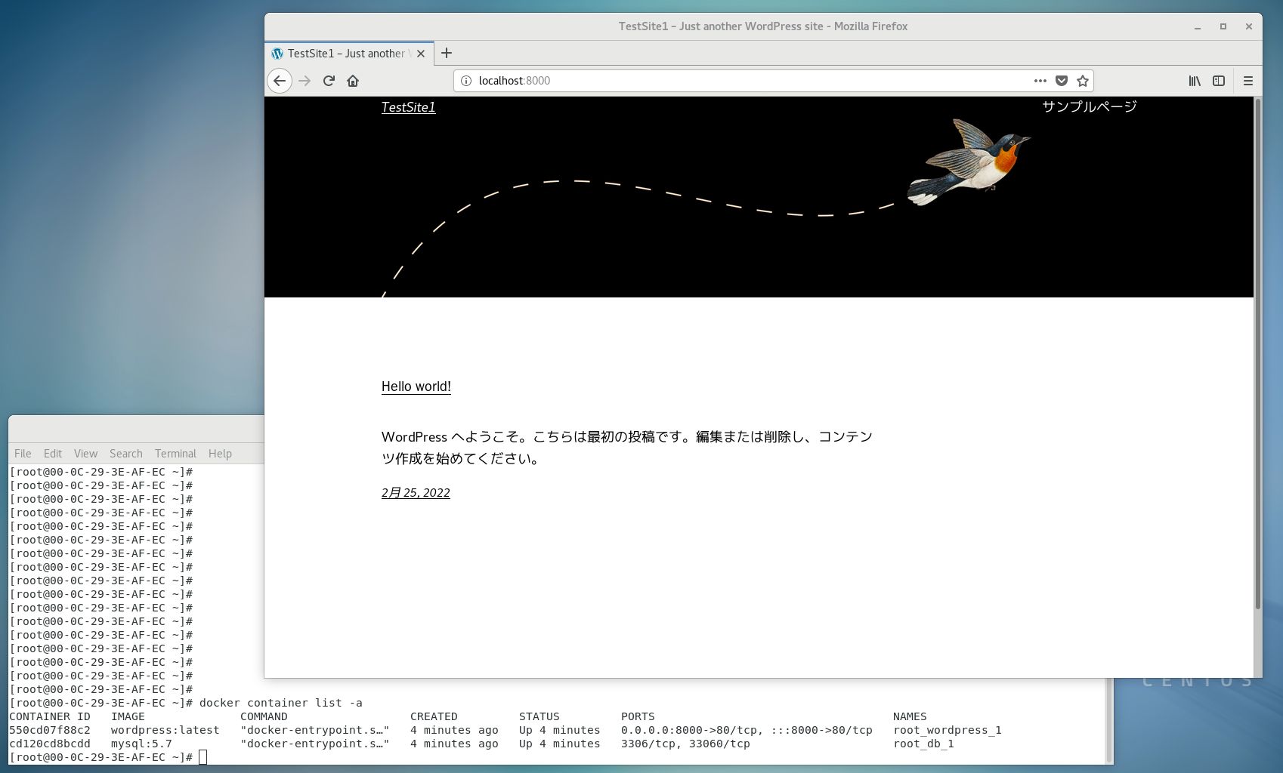Open Firefox Library icon
This screenshot has height=773, width=1283.
(1195, 81)
